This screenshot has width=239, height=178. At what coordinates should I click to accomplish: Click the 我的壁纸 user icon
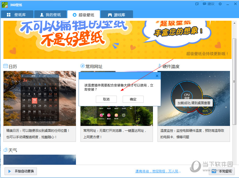[42, 14]
